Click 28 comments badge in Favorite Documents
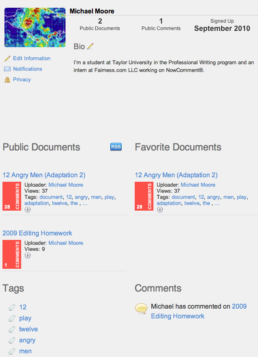Screen dimensions: 258x357 pyautogui.click(x=144, y=196)
